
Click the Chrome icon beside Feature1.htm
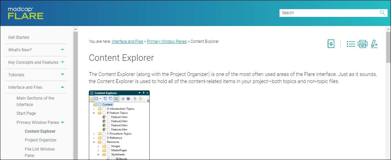(104, 117)
